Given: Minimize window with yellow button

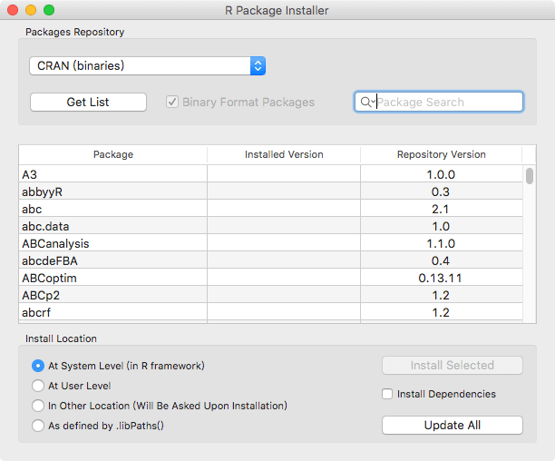Looking at the screenshot, I should 31,10.
